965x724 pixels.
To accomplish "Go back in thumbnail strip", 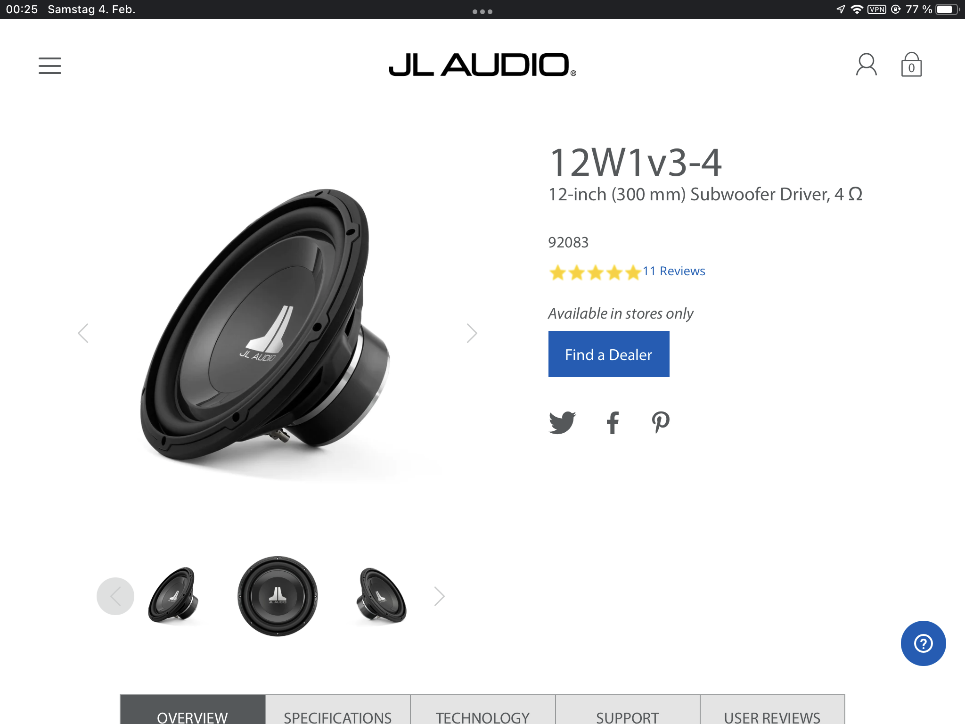I will [x=115, y=596].
